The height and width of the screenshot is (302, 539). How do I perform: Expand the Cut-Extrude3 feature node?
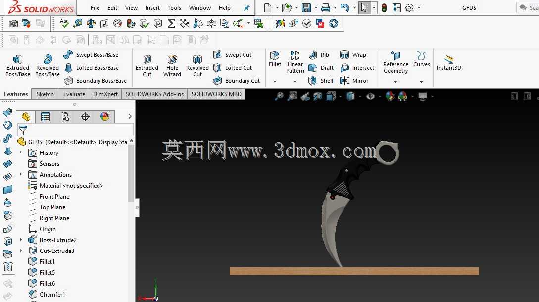[x=21, y=251]
